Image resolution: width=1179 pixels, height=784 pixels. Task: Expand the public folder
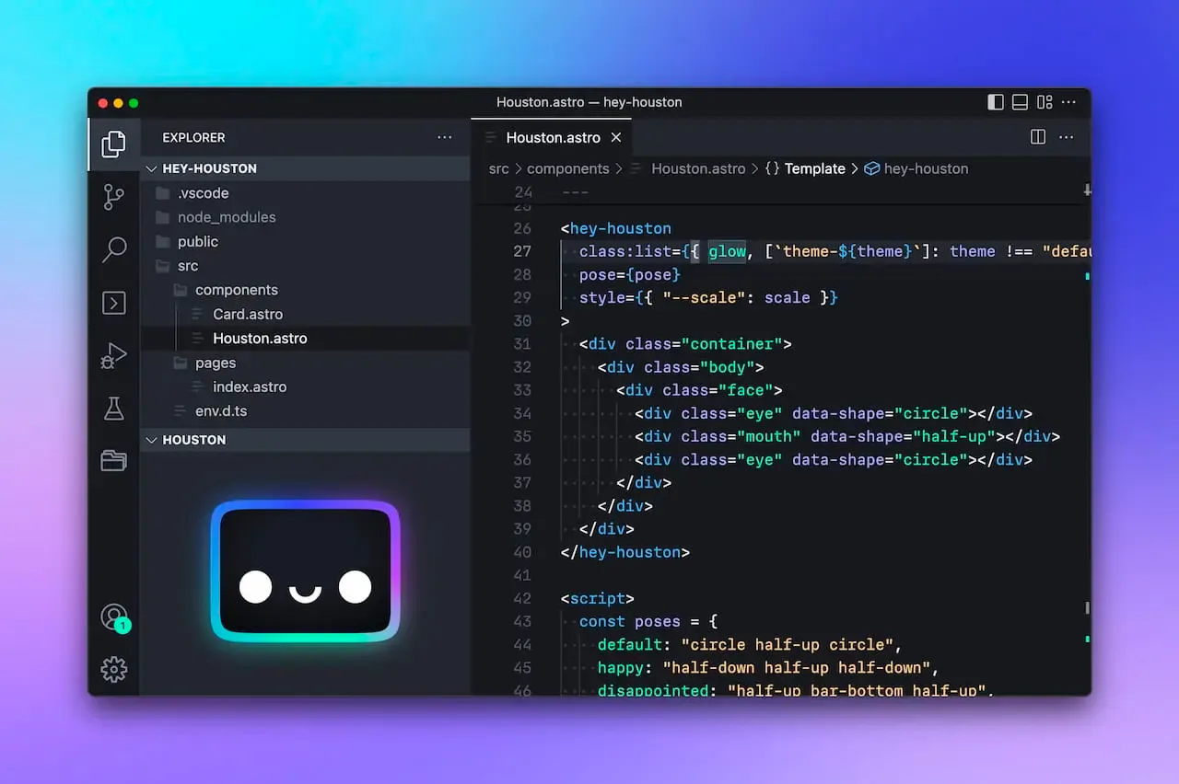197,241
